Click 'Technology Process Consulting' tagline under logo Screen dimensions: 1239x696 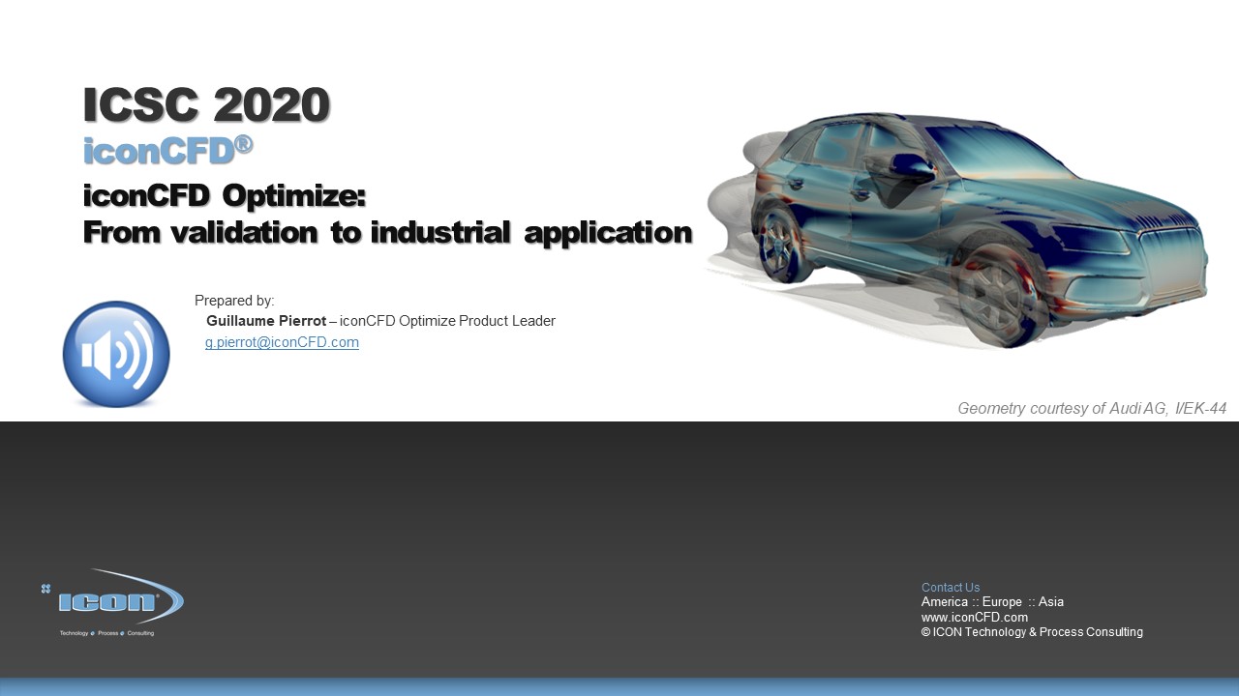(106, 633)
